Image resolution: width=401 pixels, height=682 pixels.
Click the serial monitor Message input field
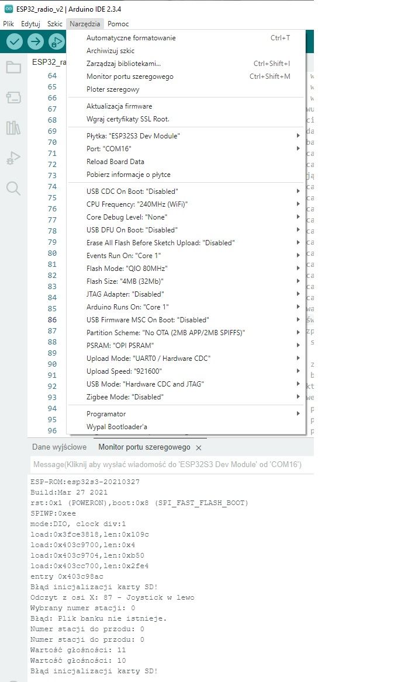[171, 465]
